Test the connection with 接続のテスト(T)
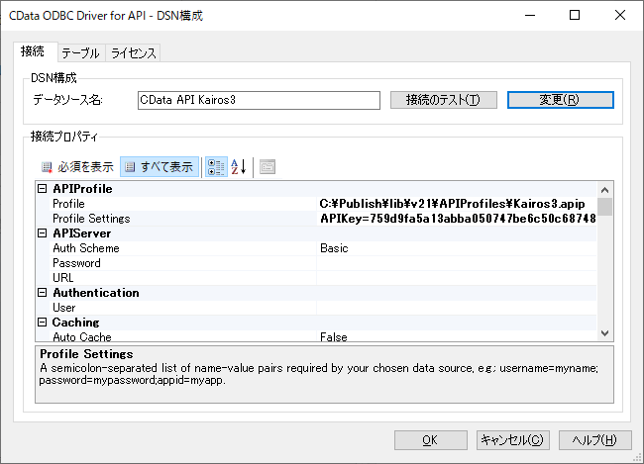The width and height of the screenshot is (644, 464). (444, 100)
